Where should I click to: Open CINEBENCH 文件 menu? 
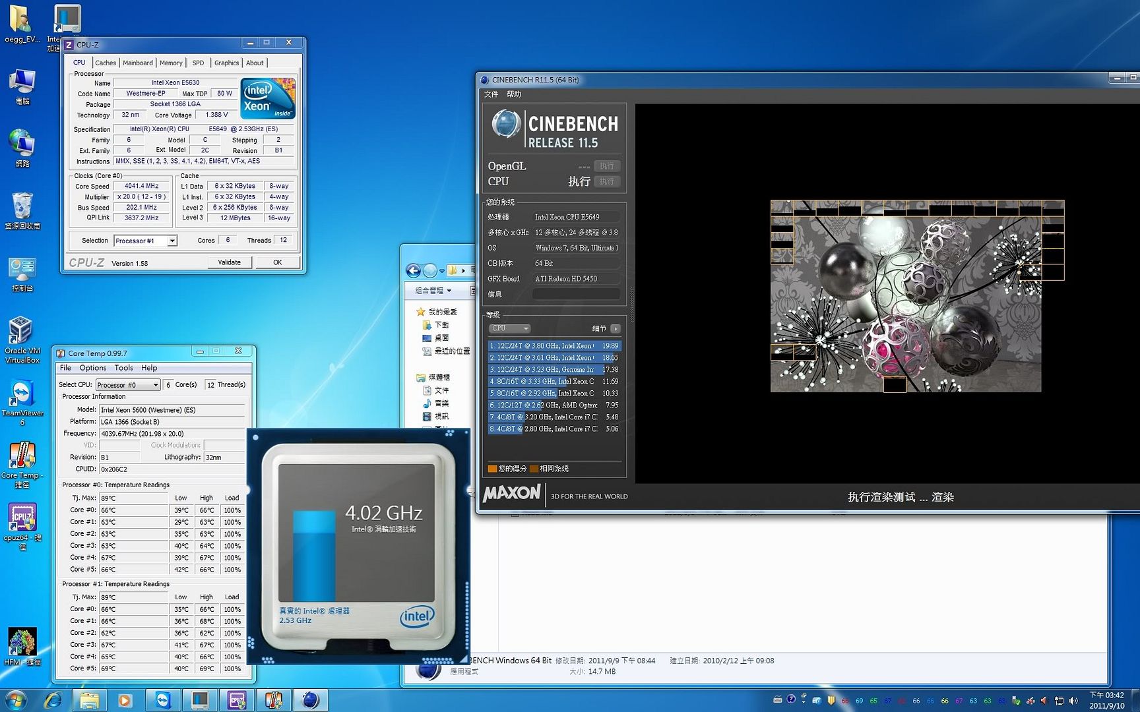click(x=491, y=94)
